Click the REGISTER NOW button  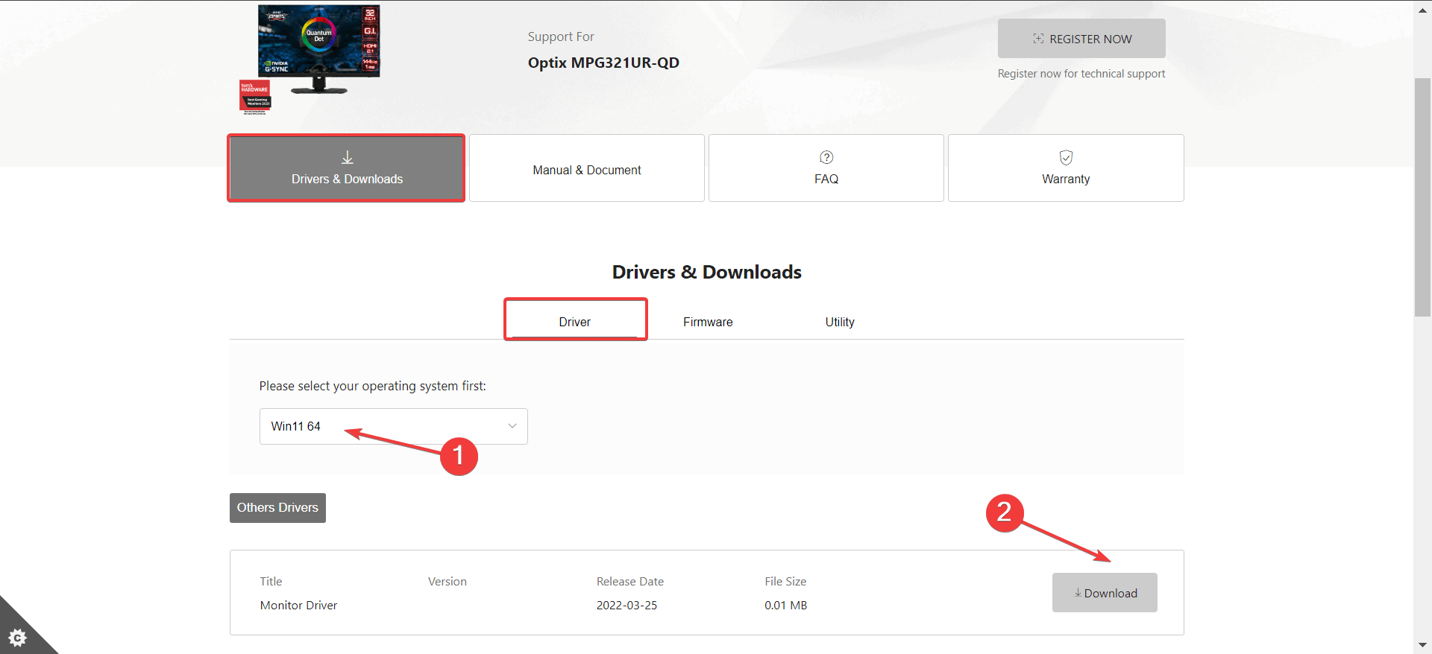coord(1081,39)
